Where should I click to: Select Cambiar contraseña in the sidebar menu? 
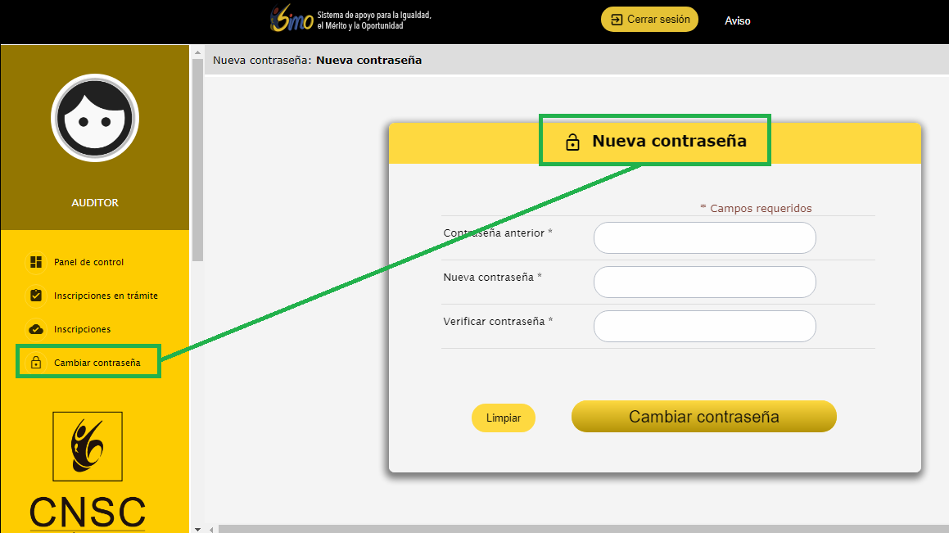click(97, 363)
